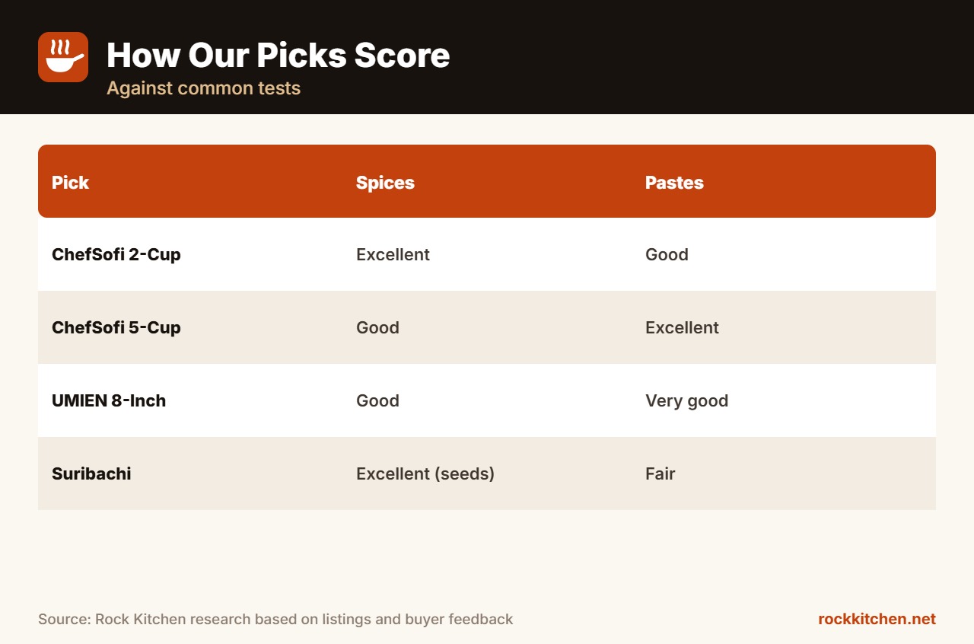Click the Pastes column header
Image resolution: width=974 pixels, height=644 pixels.
[674, 183]
